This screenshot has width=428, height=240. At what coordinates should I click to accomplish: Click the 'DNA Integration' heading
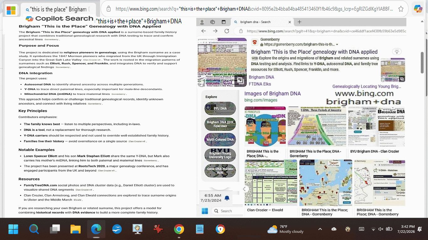point(36,73)
